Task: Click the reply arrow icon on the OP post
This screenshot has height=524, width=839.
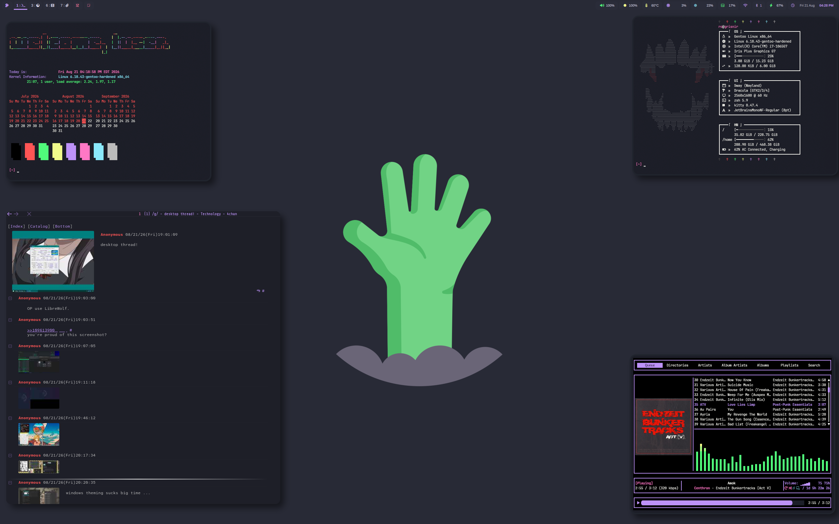Action: (258, 291)
